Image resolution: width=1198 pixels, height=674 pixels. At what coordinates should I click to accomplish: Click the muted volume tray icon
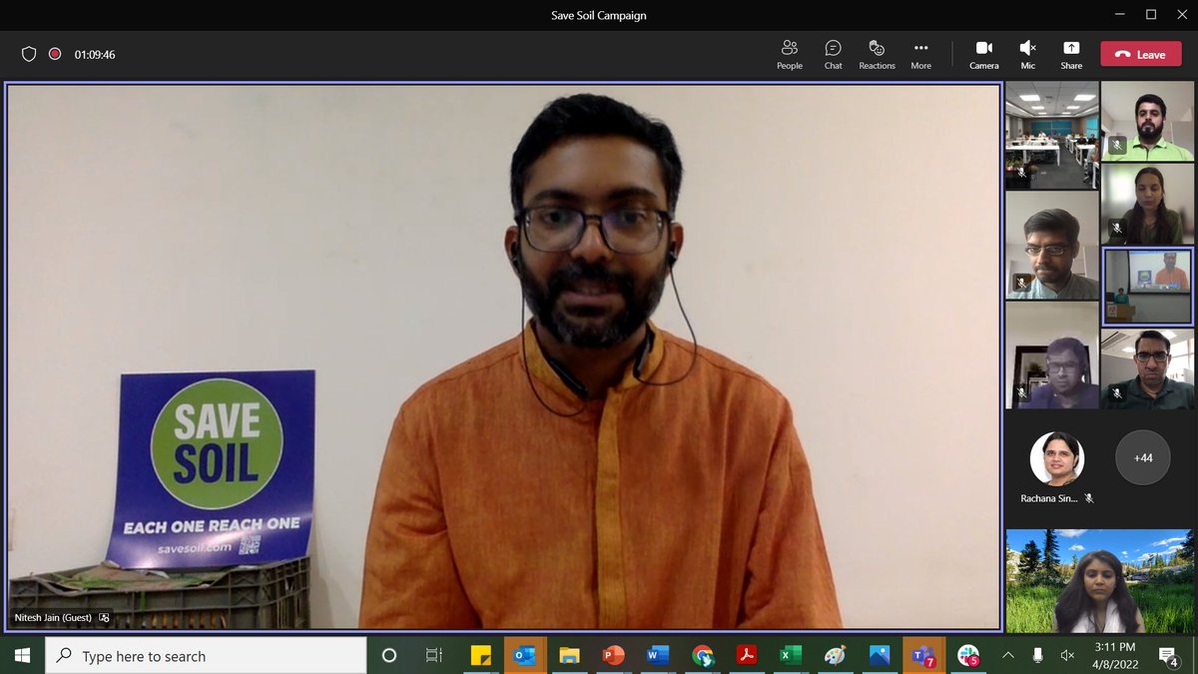pyautogui.click(x=1067, y=655)
